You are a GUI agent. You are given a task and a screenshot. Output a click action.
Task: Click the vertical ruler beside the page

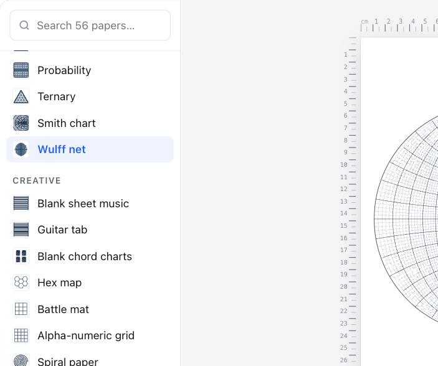[x=349, y=202]
